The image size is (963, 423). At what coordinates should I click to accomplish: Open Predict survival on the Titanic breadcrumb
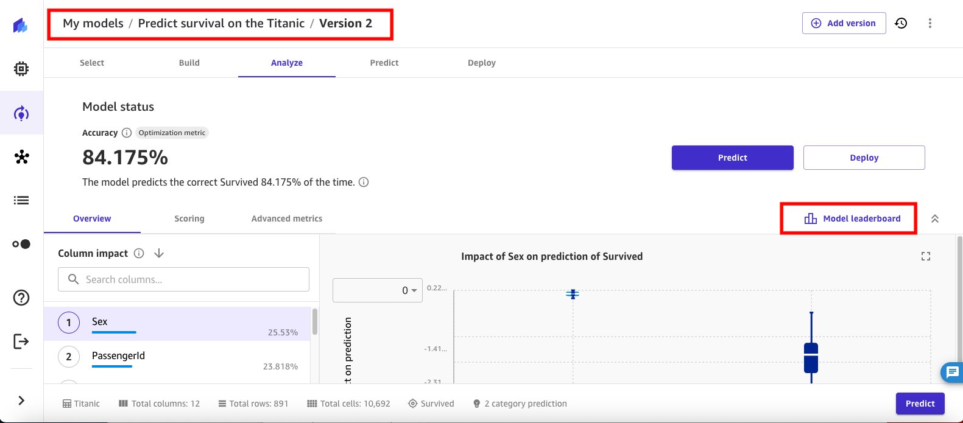coord(221,23)
